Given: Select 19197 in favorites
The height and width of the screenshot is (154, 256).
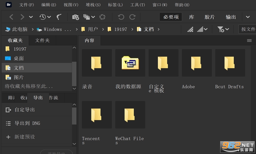Looking at the screenshot, I should click(37, 49).
